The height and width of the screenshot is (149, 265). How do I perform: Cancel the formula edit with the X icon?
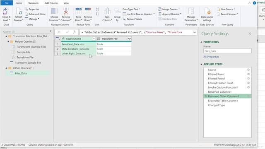[59, 32]
